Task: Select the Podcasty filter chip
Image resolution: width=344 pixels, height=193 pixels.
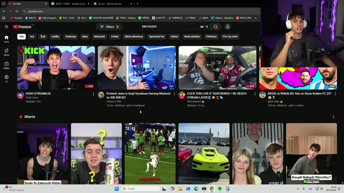Action: click(71, 36)
